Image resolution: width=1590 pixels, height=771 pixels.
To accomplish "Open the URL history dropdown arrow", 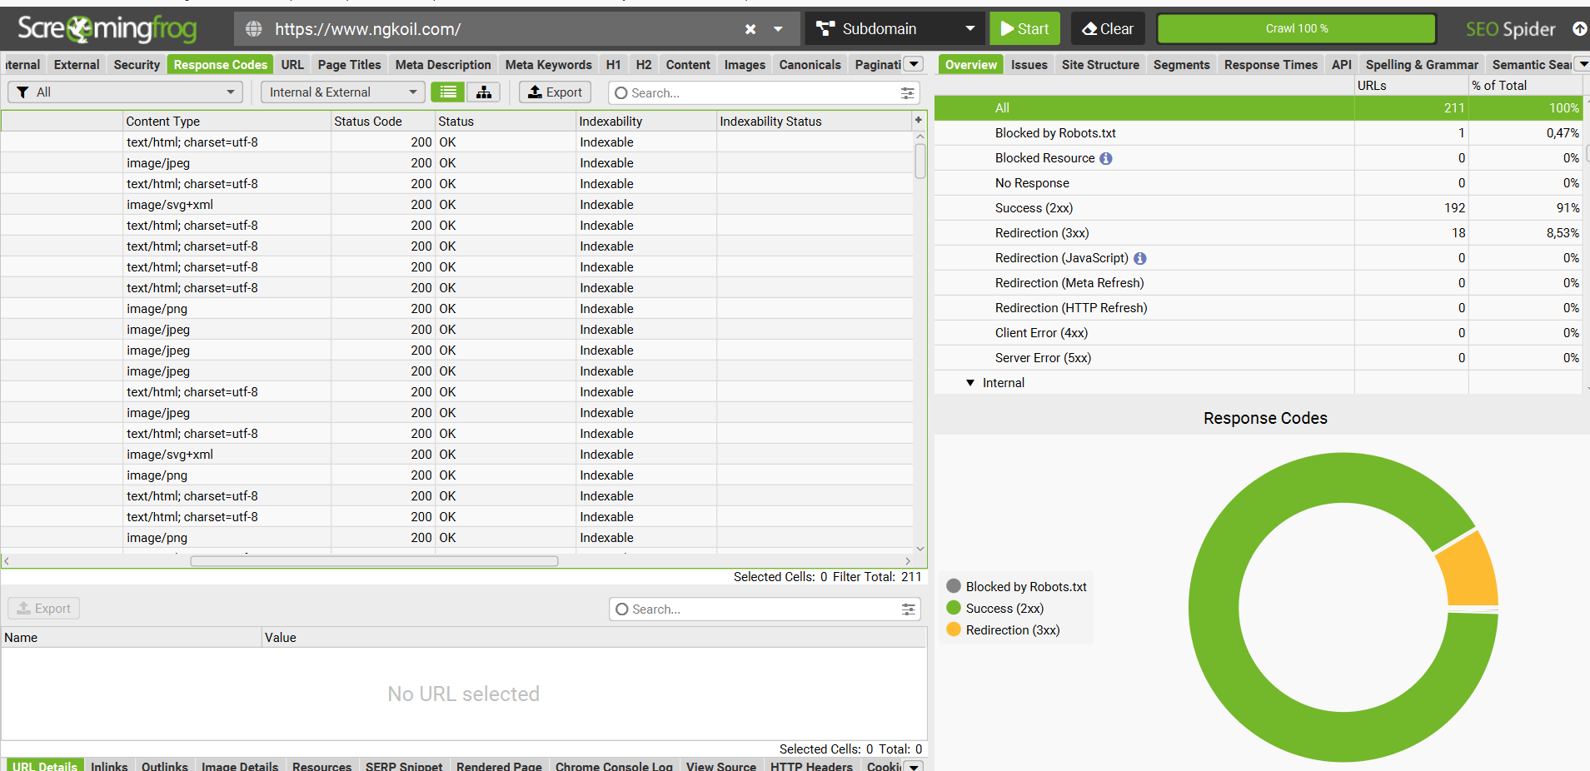I will (x=778, y=29).
